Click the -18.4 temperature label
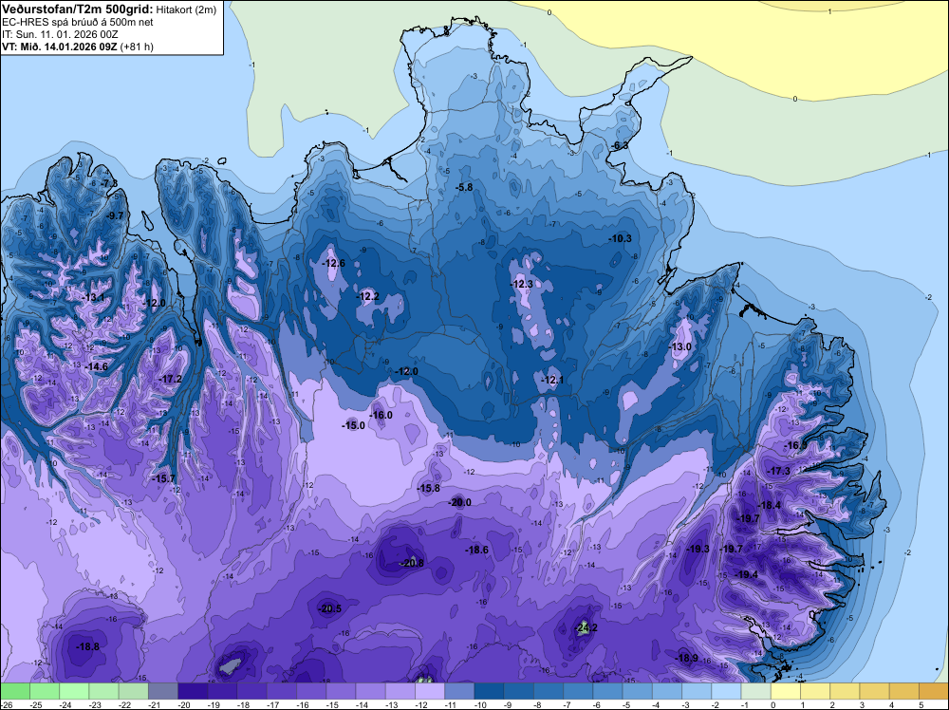949x710 pixels. coord(770,505)
